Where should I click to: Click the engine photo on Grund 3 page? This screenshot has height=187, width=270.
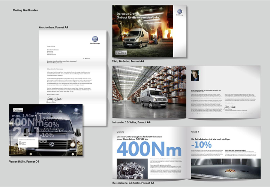(132, 169)
